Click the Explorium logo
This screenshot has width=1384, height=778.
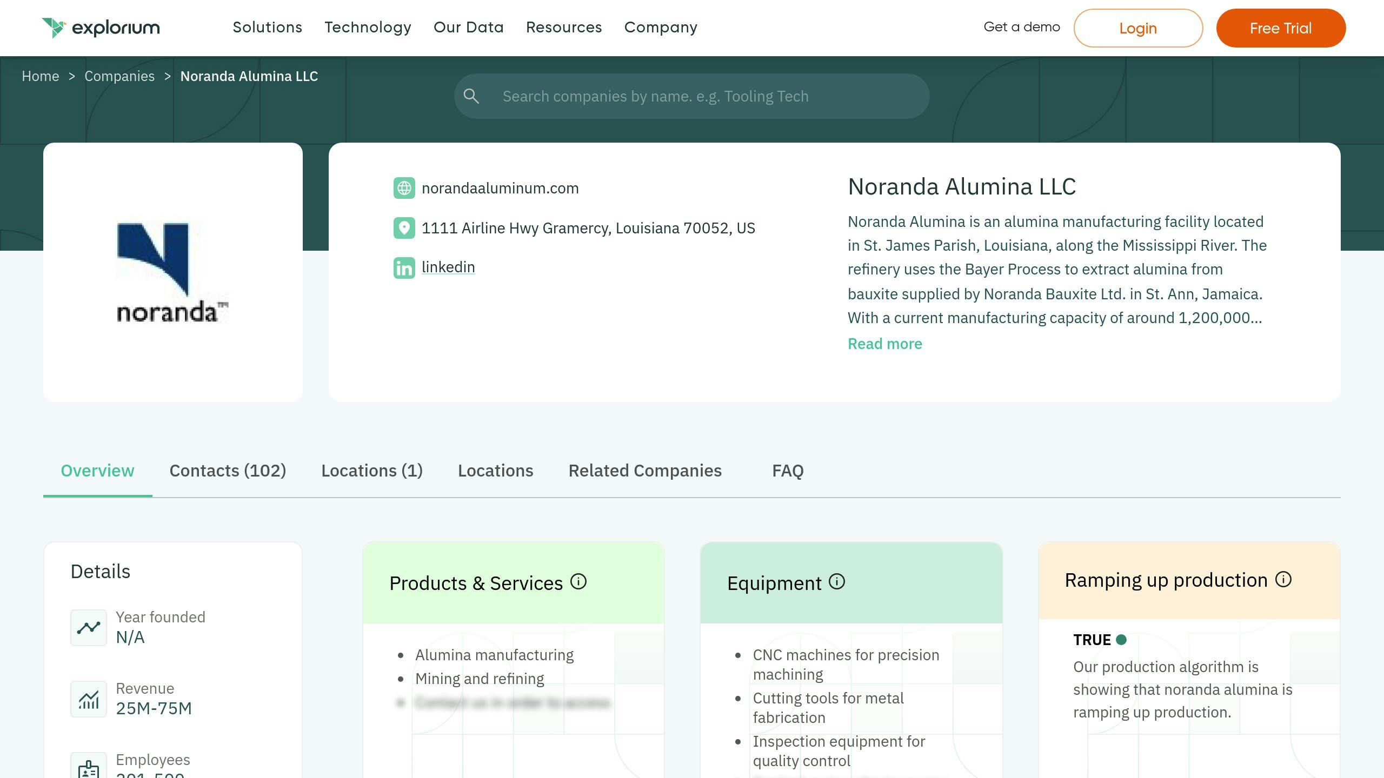101,28
